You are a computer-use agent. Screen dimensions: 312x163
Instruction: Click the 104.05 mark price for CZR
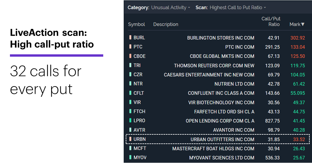[298, 75]
